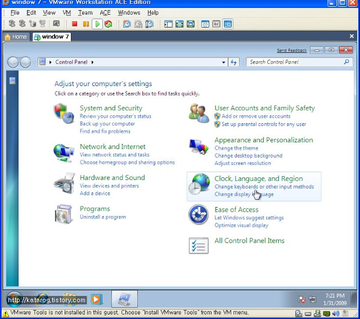This screenshot has height=319, width=360.
Task: Click Choose homegroup and sharing options
Action: (x=127, y=163)
